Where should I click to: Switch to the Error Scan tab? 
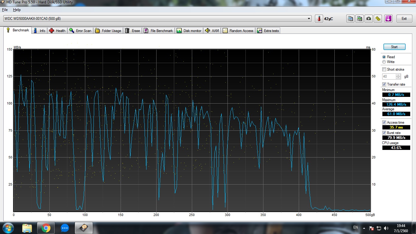pos(80,31)
